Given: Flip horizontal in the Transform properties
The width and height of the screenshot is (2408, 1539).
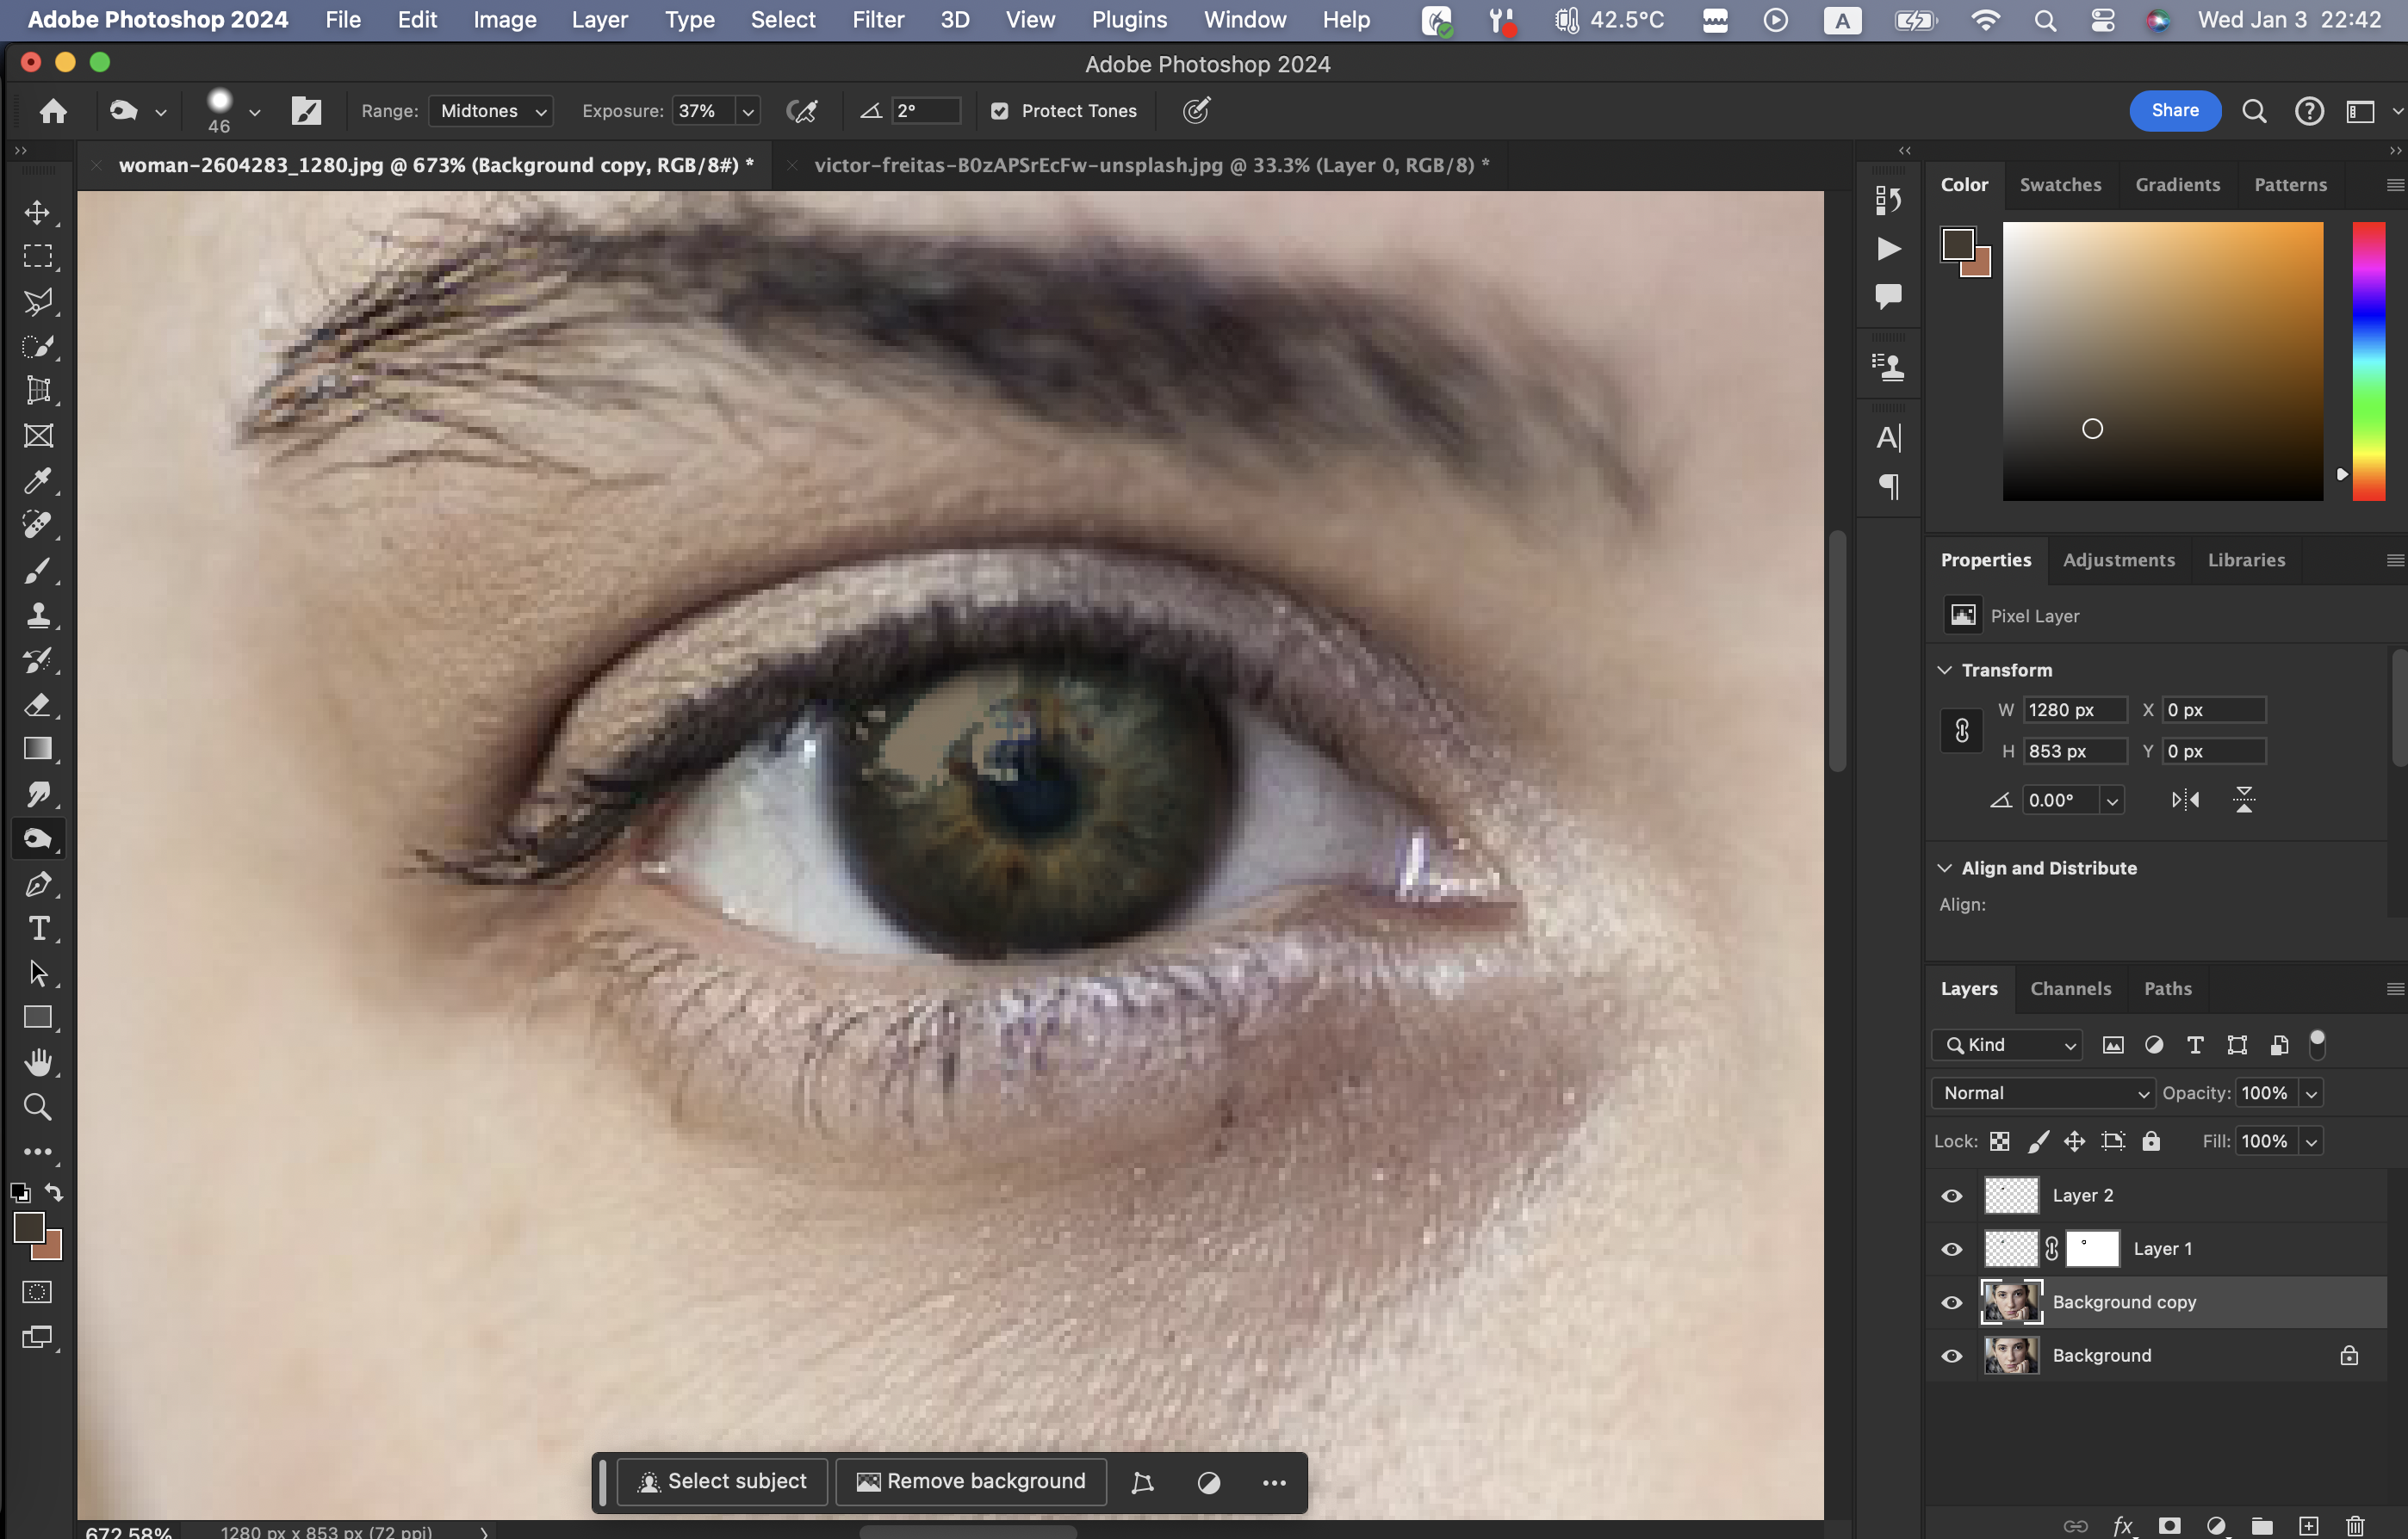Looking at the screenshot, I should click(x=2185, y=800).
